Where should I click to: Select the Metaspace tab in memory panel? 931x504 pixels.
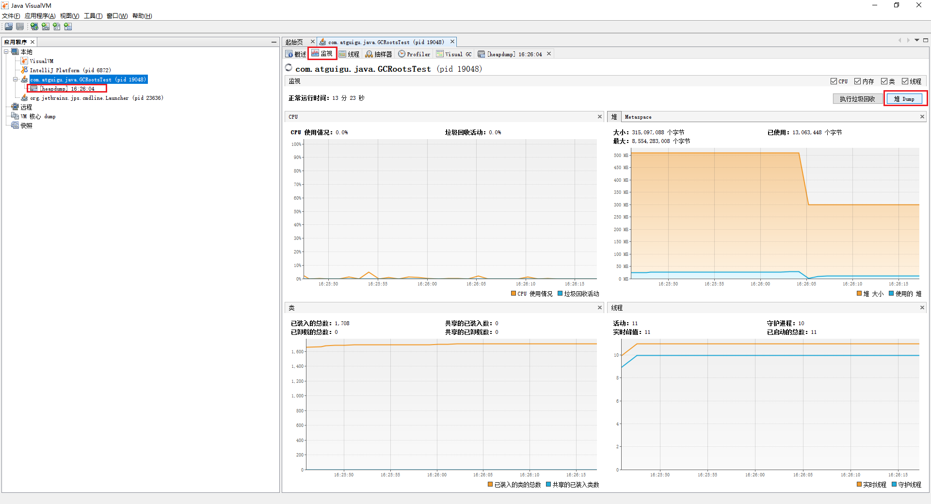pyautogui.click(x=638, y=117)
